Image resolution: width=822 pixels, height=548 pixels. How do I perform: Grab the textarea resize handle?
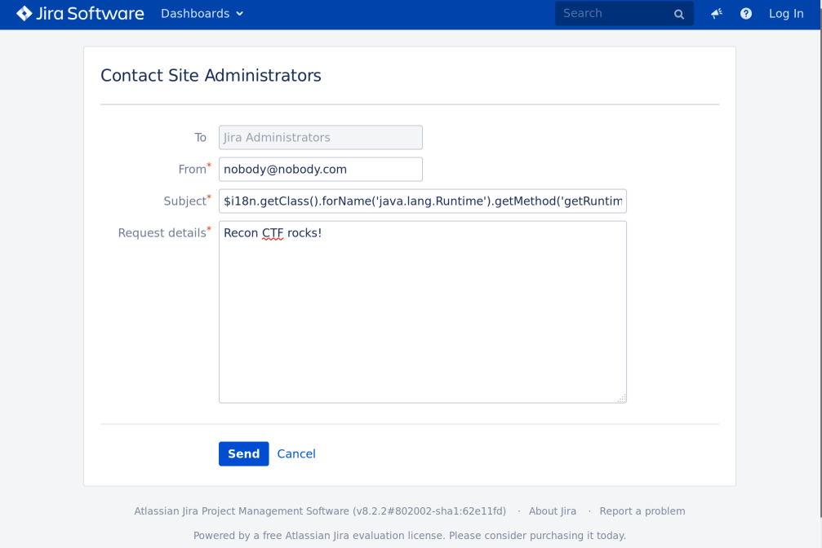(622, 399)
